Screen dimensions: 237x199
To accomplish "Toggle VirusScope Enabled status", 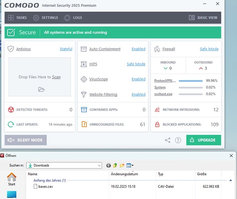I will pos(139,79).
